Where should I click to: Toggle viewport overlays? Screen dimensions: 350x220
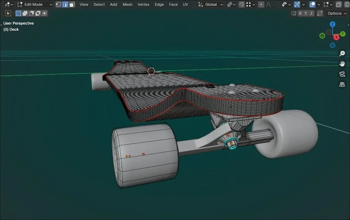coord(312,4)
